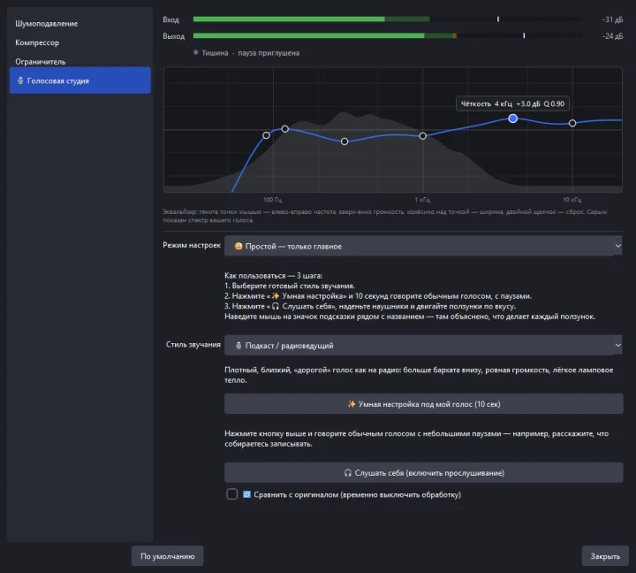
Task: Enable the Сравнить с оригиналом checkbox
Action: 232,494
